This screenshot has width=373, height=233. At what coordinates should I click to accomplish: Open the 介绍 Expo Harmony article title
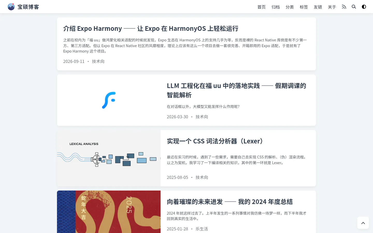tap(151, 28)
